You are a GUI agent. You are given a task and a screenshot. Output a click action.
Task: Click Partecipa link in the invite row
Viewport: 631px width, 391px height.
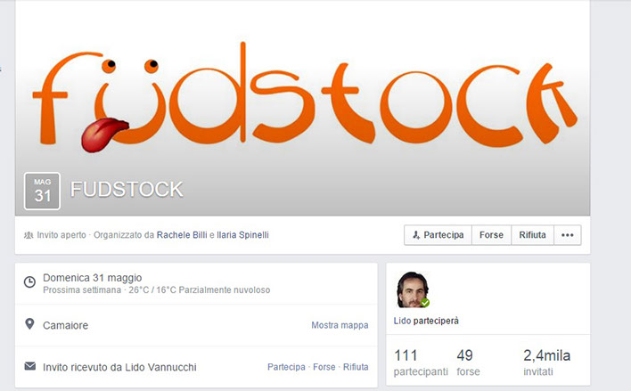(286, 367)
